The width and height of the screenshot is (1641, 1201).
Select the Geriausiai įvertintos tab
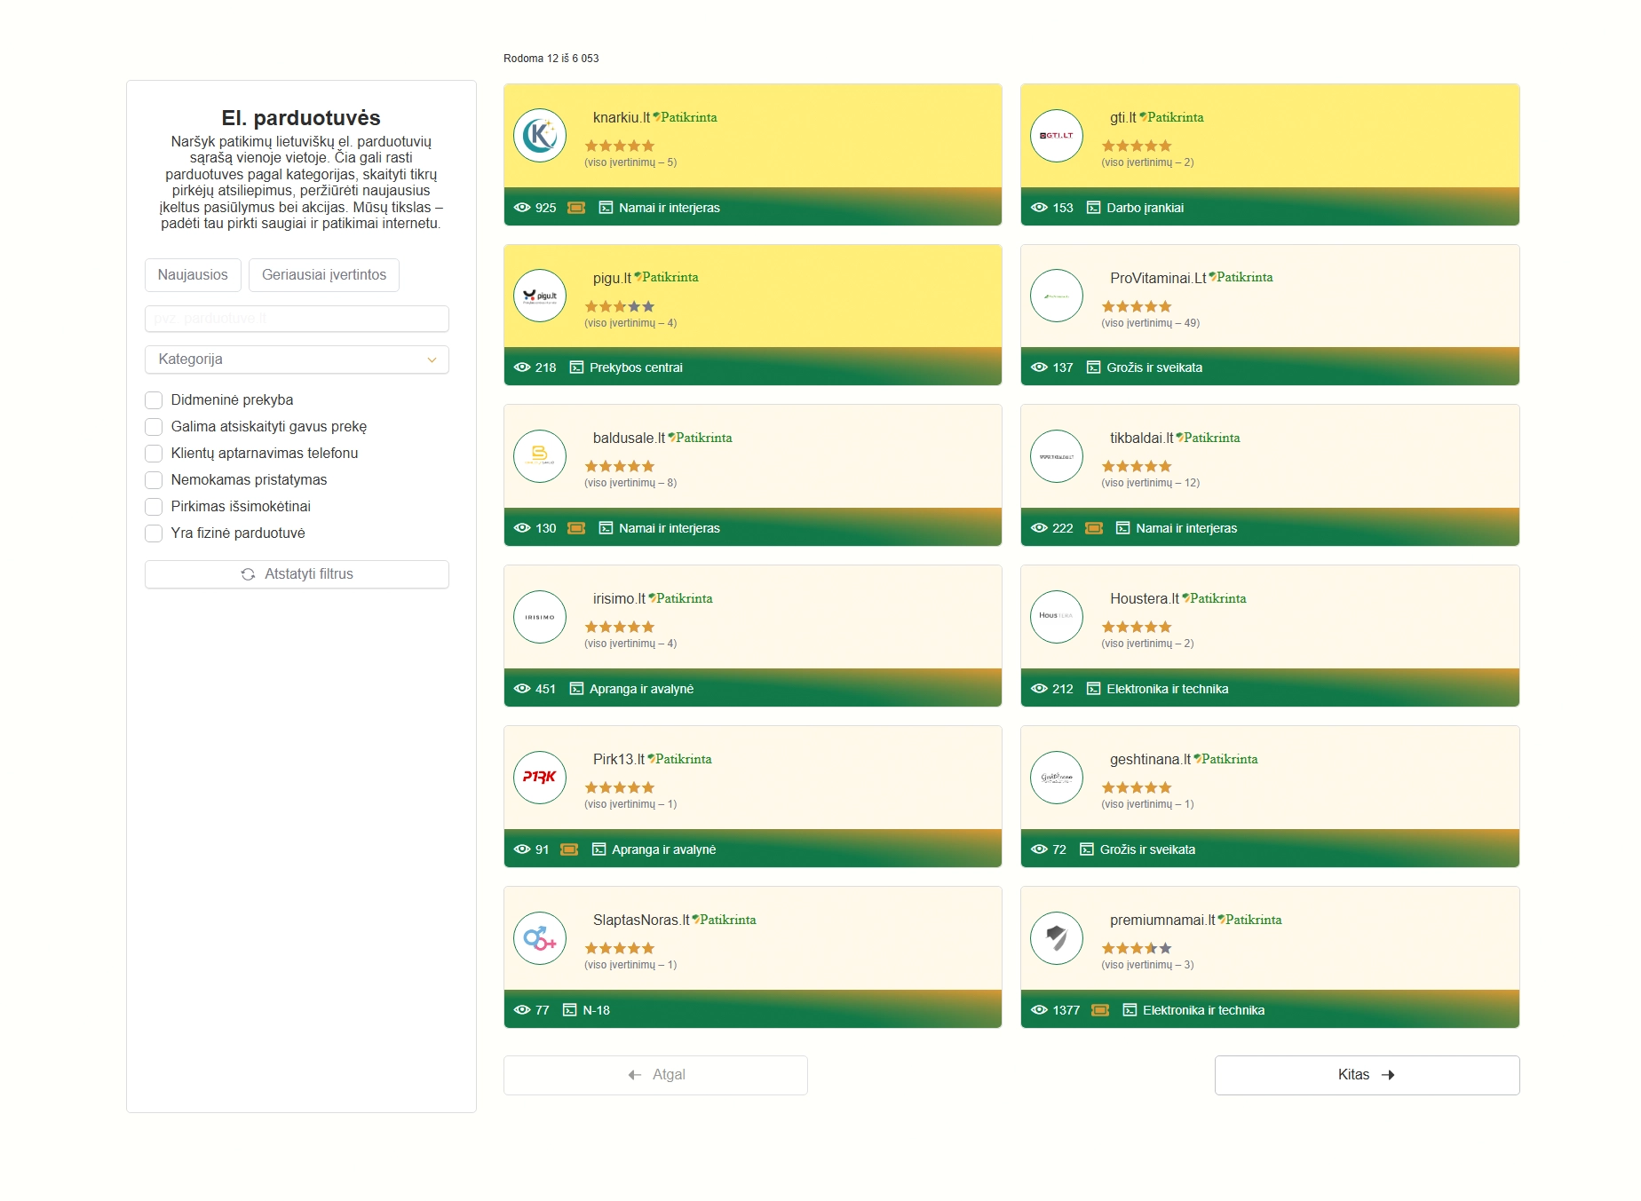324,275
